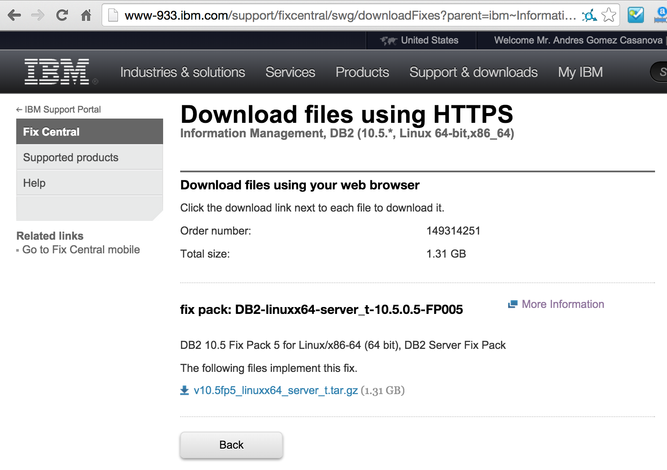The image size is (667, 470).
Task: Click Welcome Mr. Andres Gomez Casanova
Action: pyautogui.click(x=578, y=40)
